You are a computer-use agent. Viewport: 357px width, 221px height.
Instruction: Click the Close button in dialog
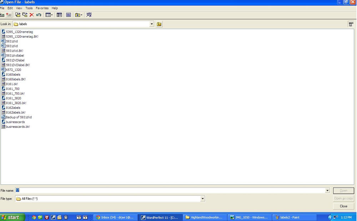click(343, 206)
